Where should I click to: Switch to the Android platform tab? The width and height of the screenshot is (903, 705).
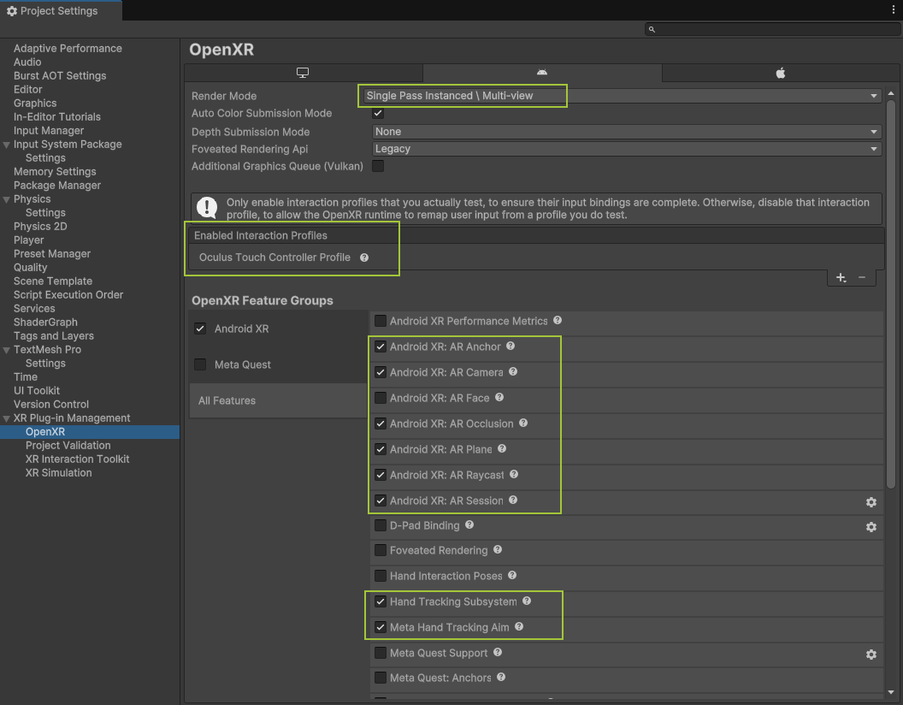coord(541,73)
